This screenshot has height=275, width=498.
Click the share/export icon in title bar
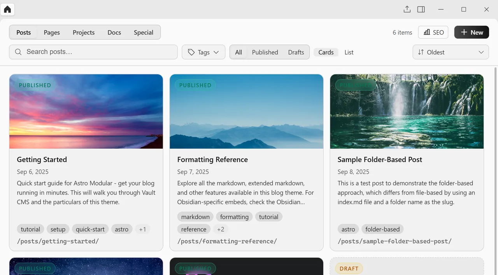click(407, 9)
